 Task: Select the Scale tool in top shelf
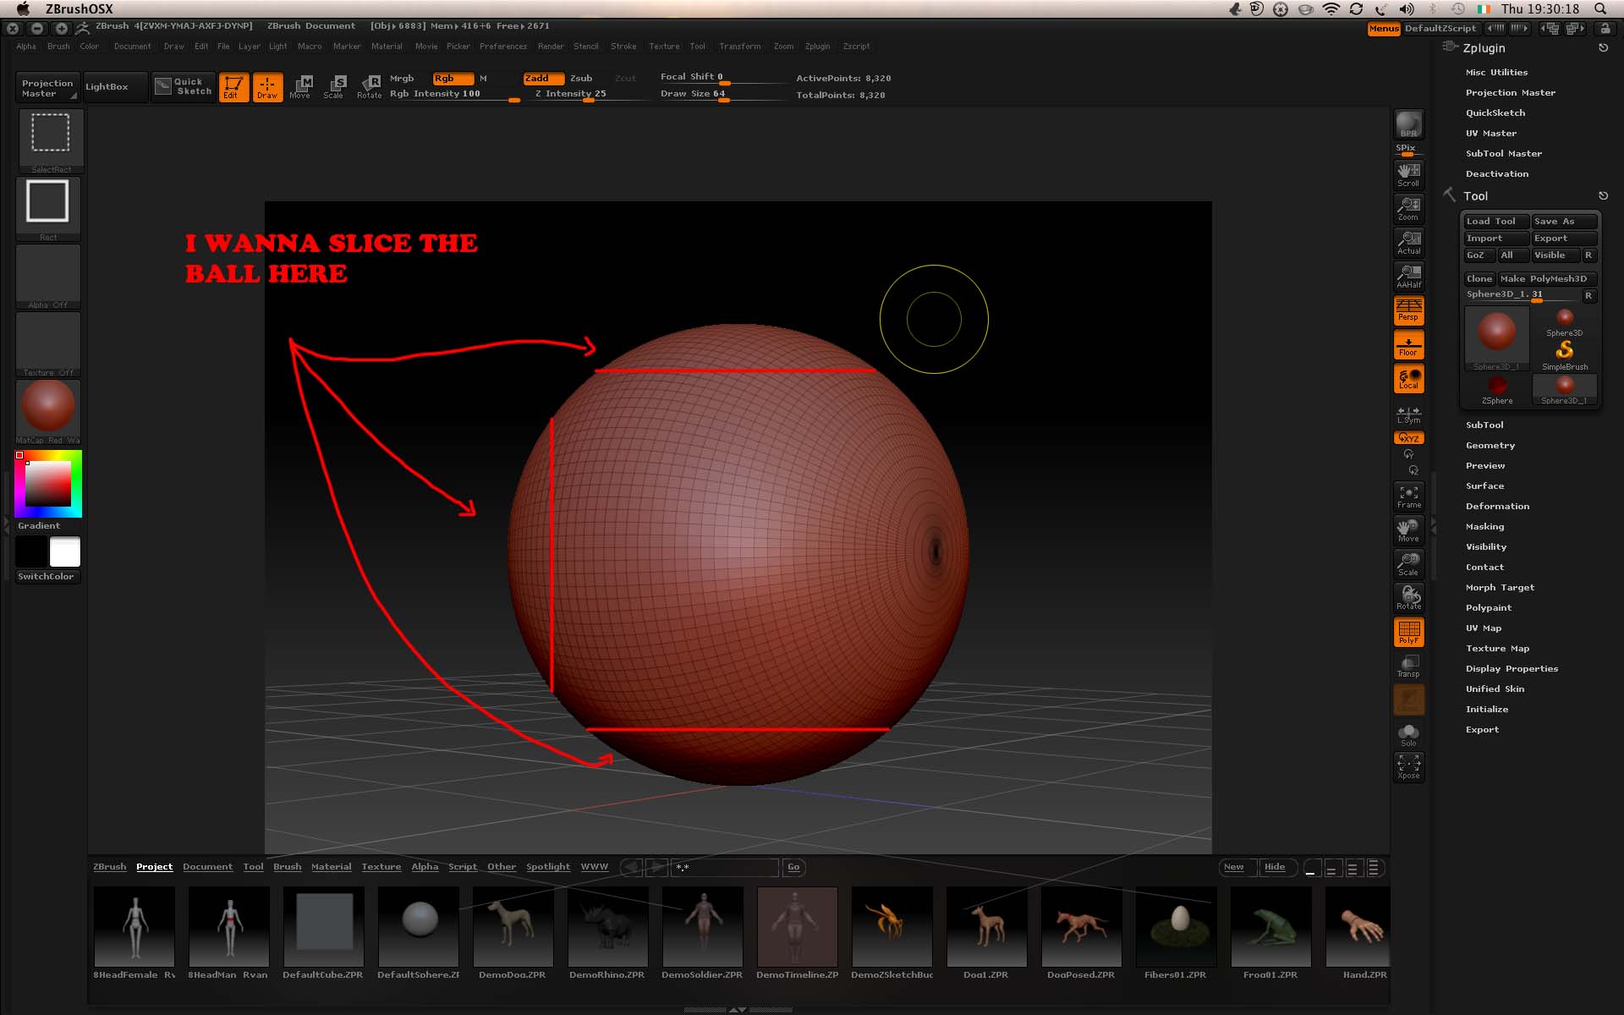click(334, 86)
